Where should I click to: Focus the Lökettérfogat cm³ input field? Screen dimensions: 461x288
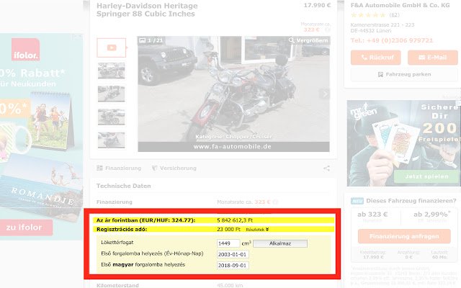pyautogui.click(x=228, y=243)
